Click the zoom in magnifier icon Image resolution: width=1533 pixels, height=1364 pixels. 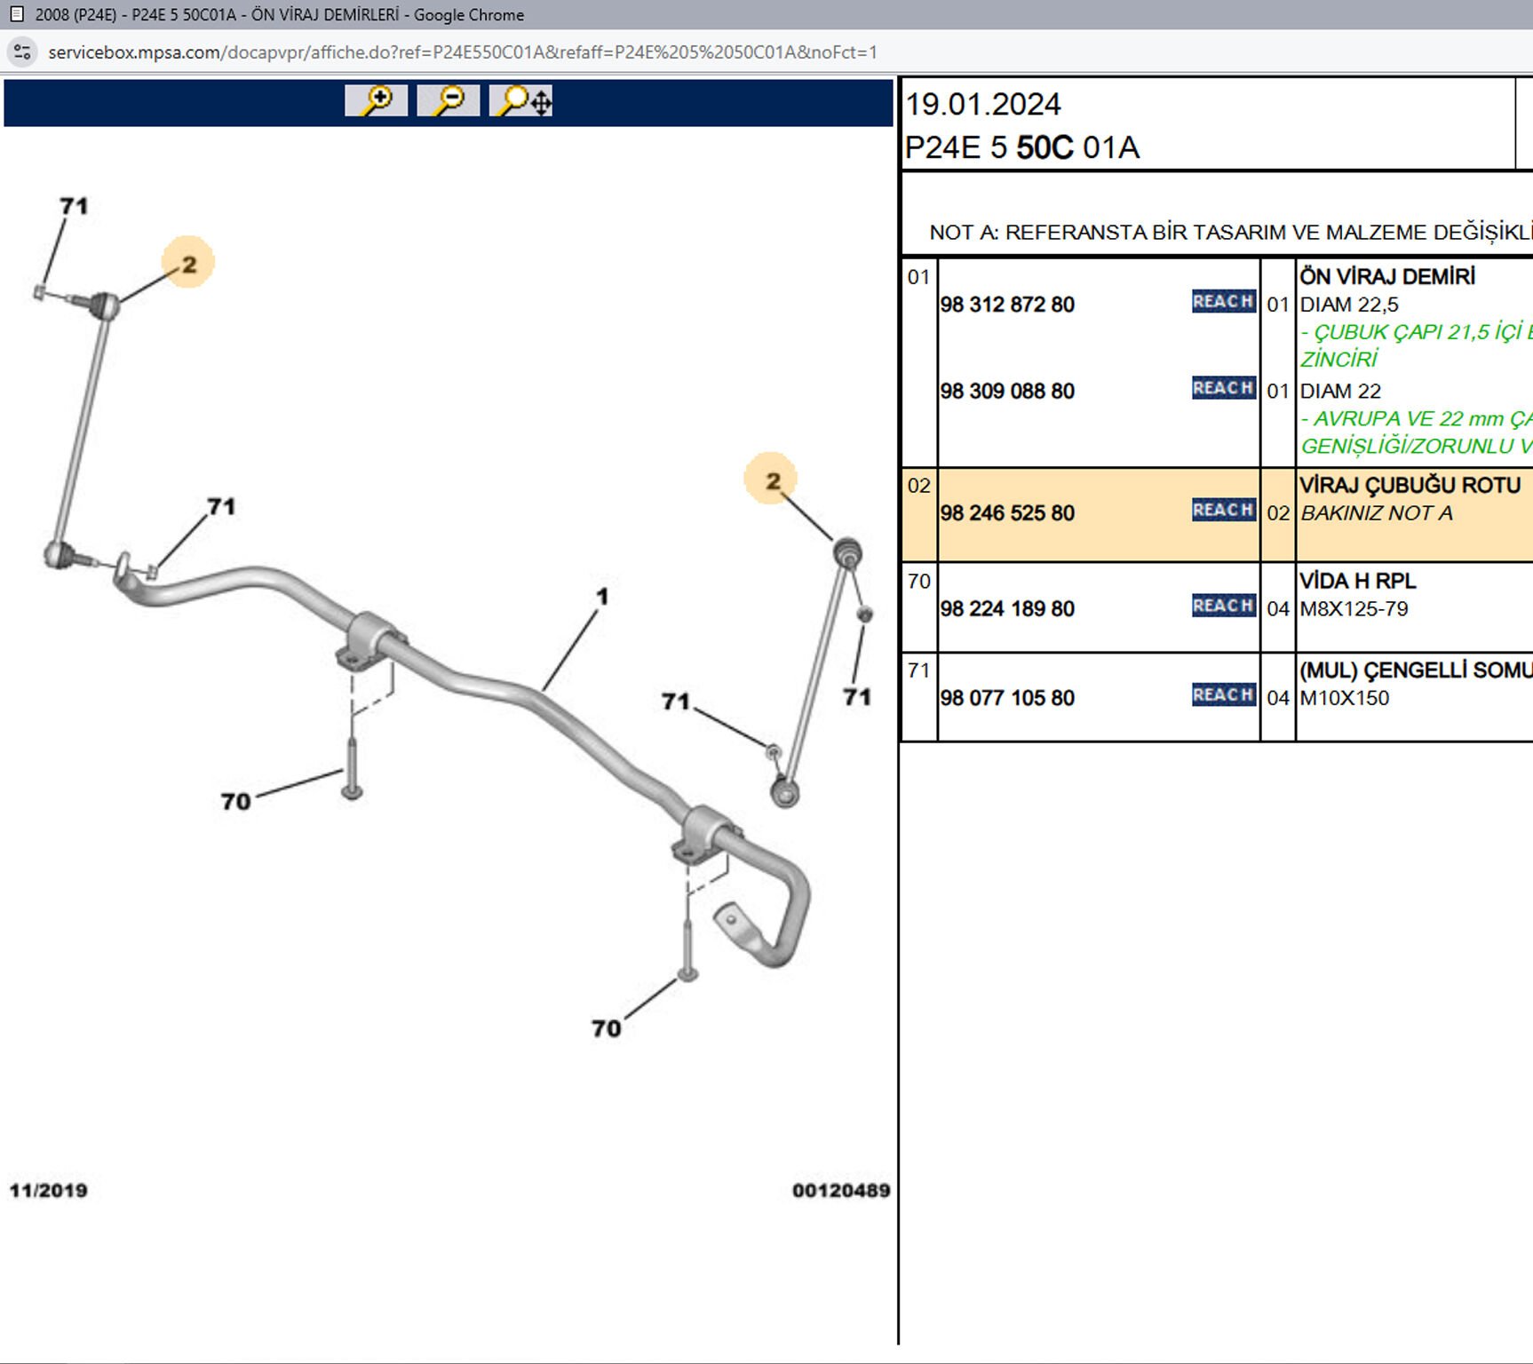point(377,100)
